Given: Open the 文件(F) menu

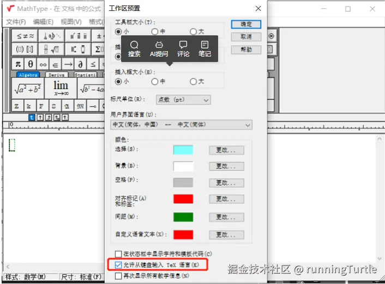Looking at the screenshot, I should pyautogui.click(x=16, y=22).
